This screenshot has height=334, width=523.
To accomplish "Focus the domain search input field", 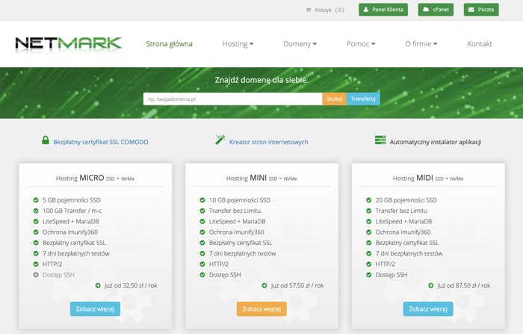I will click(232, 99).
